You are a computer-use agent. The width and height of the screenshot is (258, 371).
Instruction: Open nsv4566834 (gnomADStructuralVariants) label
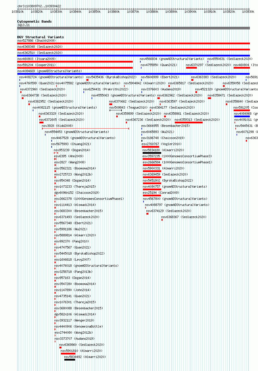point(172,59)
